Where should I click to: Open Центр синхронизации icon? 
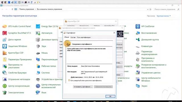click(5, 86)
